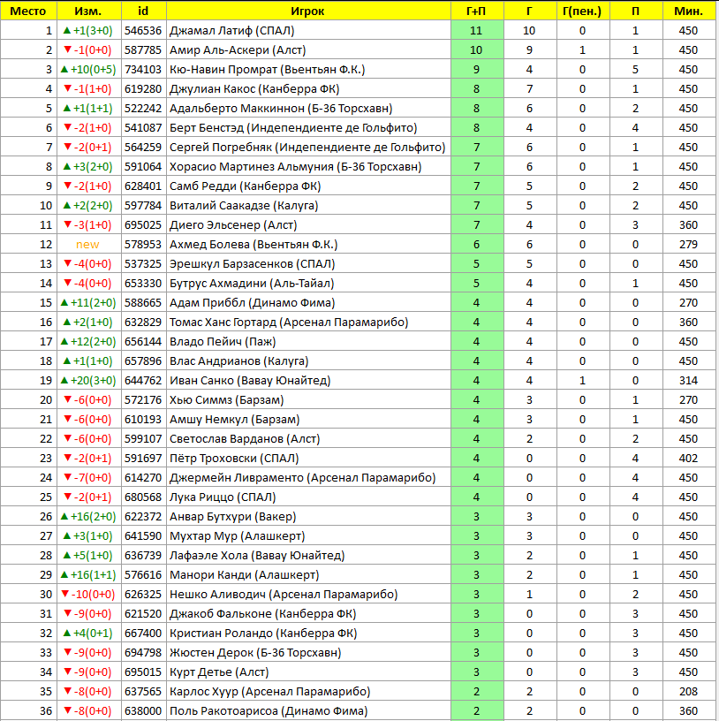Select 'Курт Детье (Алст)' cell
719x721 pixels.
(x=308, y=672)
